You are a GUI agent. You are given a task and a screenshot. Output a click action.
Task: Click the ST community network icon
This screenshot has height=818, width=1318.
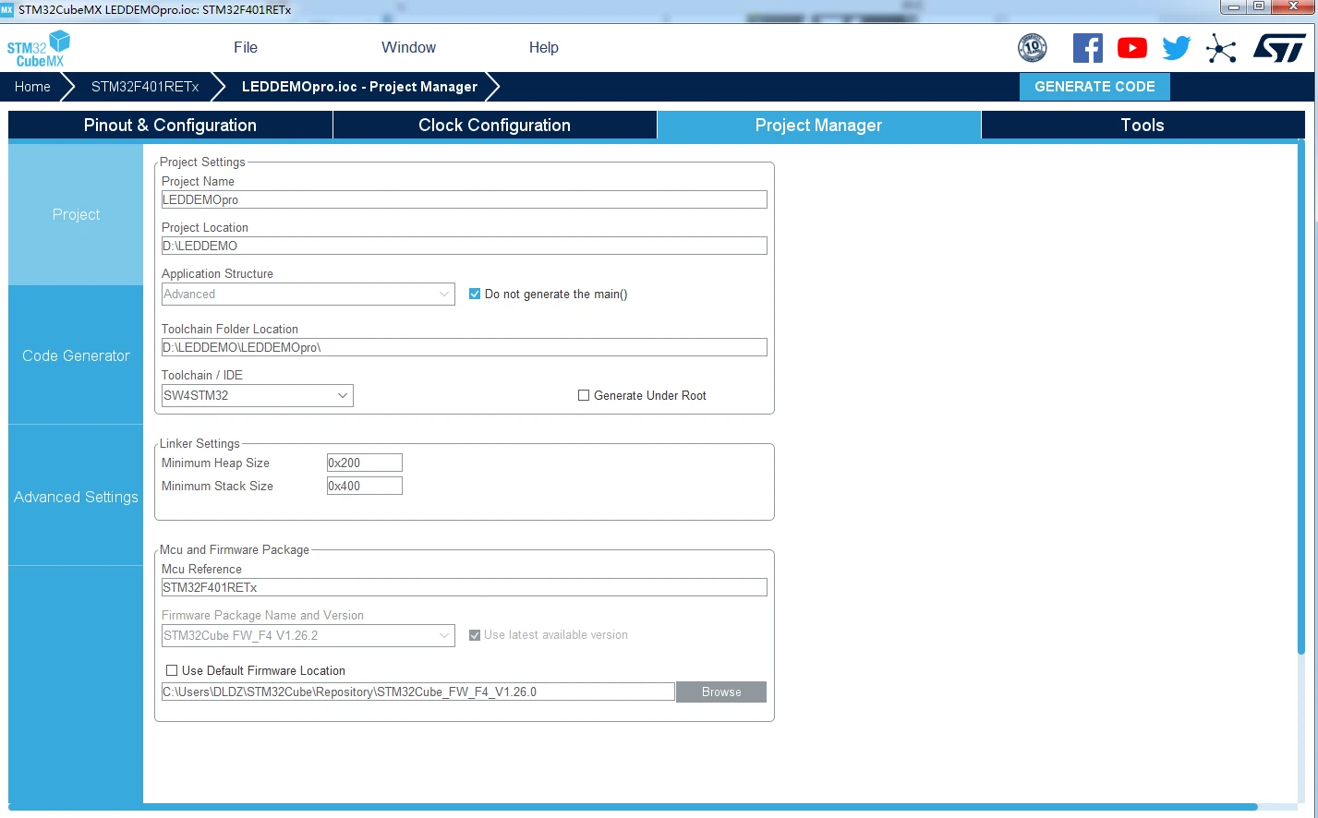click(x=1221, y=48)
